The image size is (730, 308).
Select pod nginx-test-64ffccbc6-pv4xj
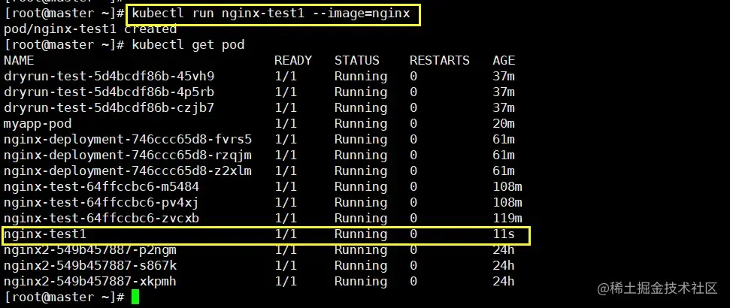[101, 203]
